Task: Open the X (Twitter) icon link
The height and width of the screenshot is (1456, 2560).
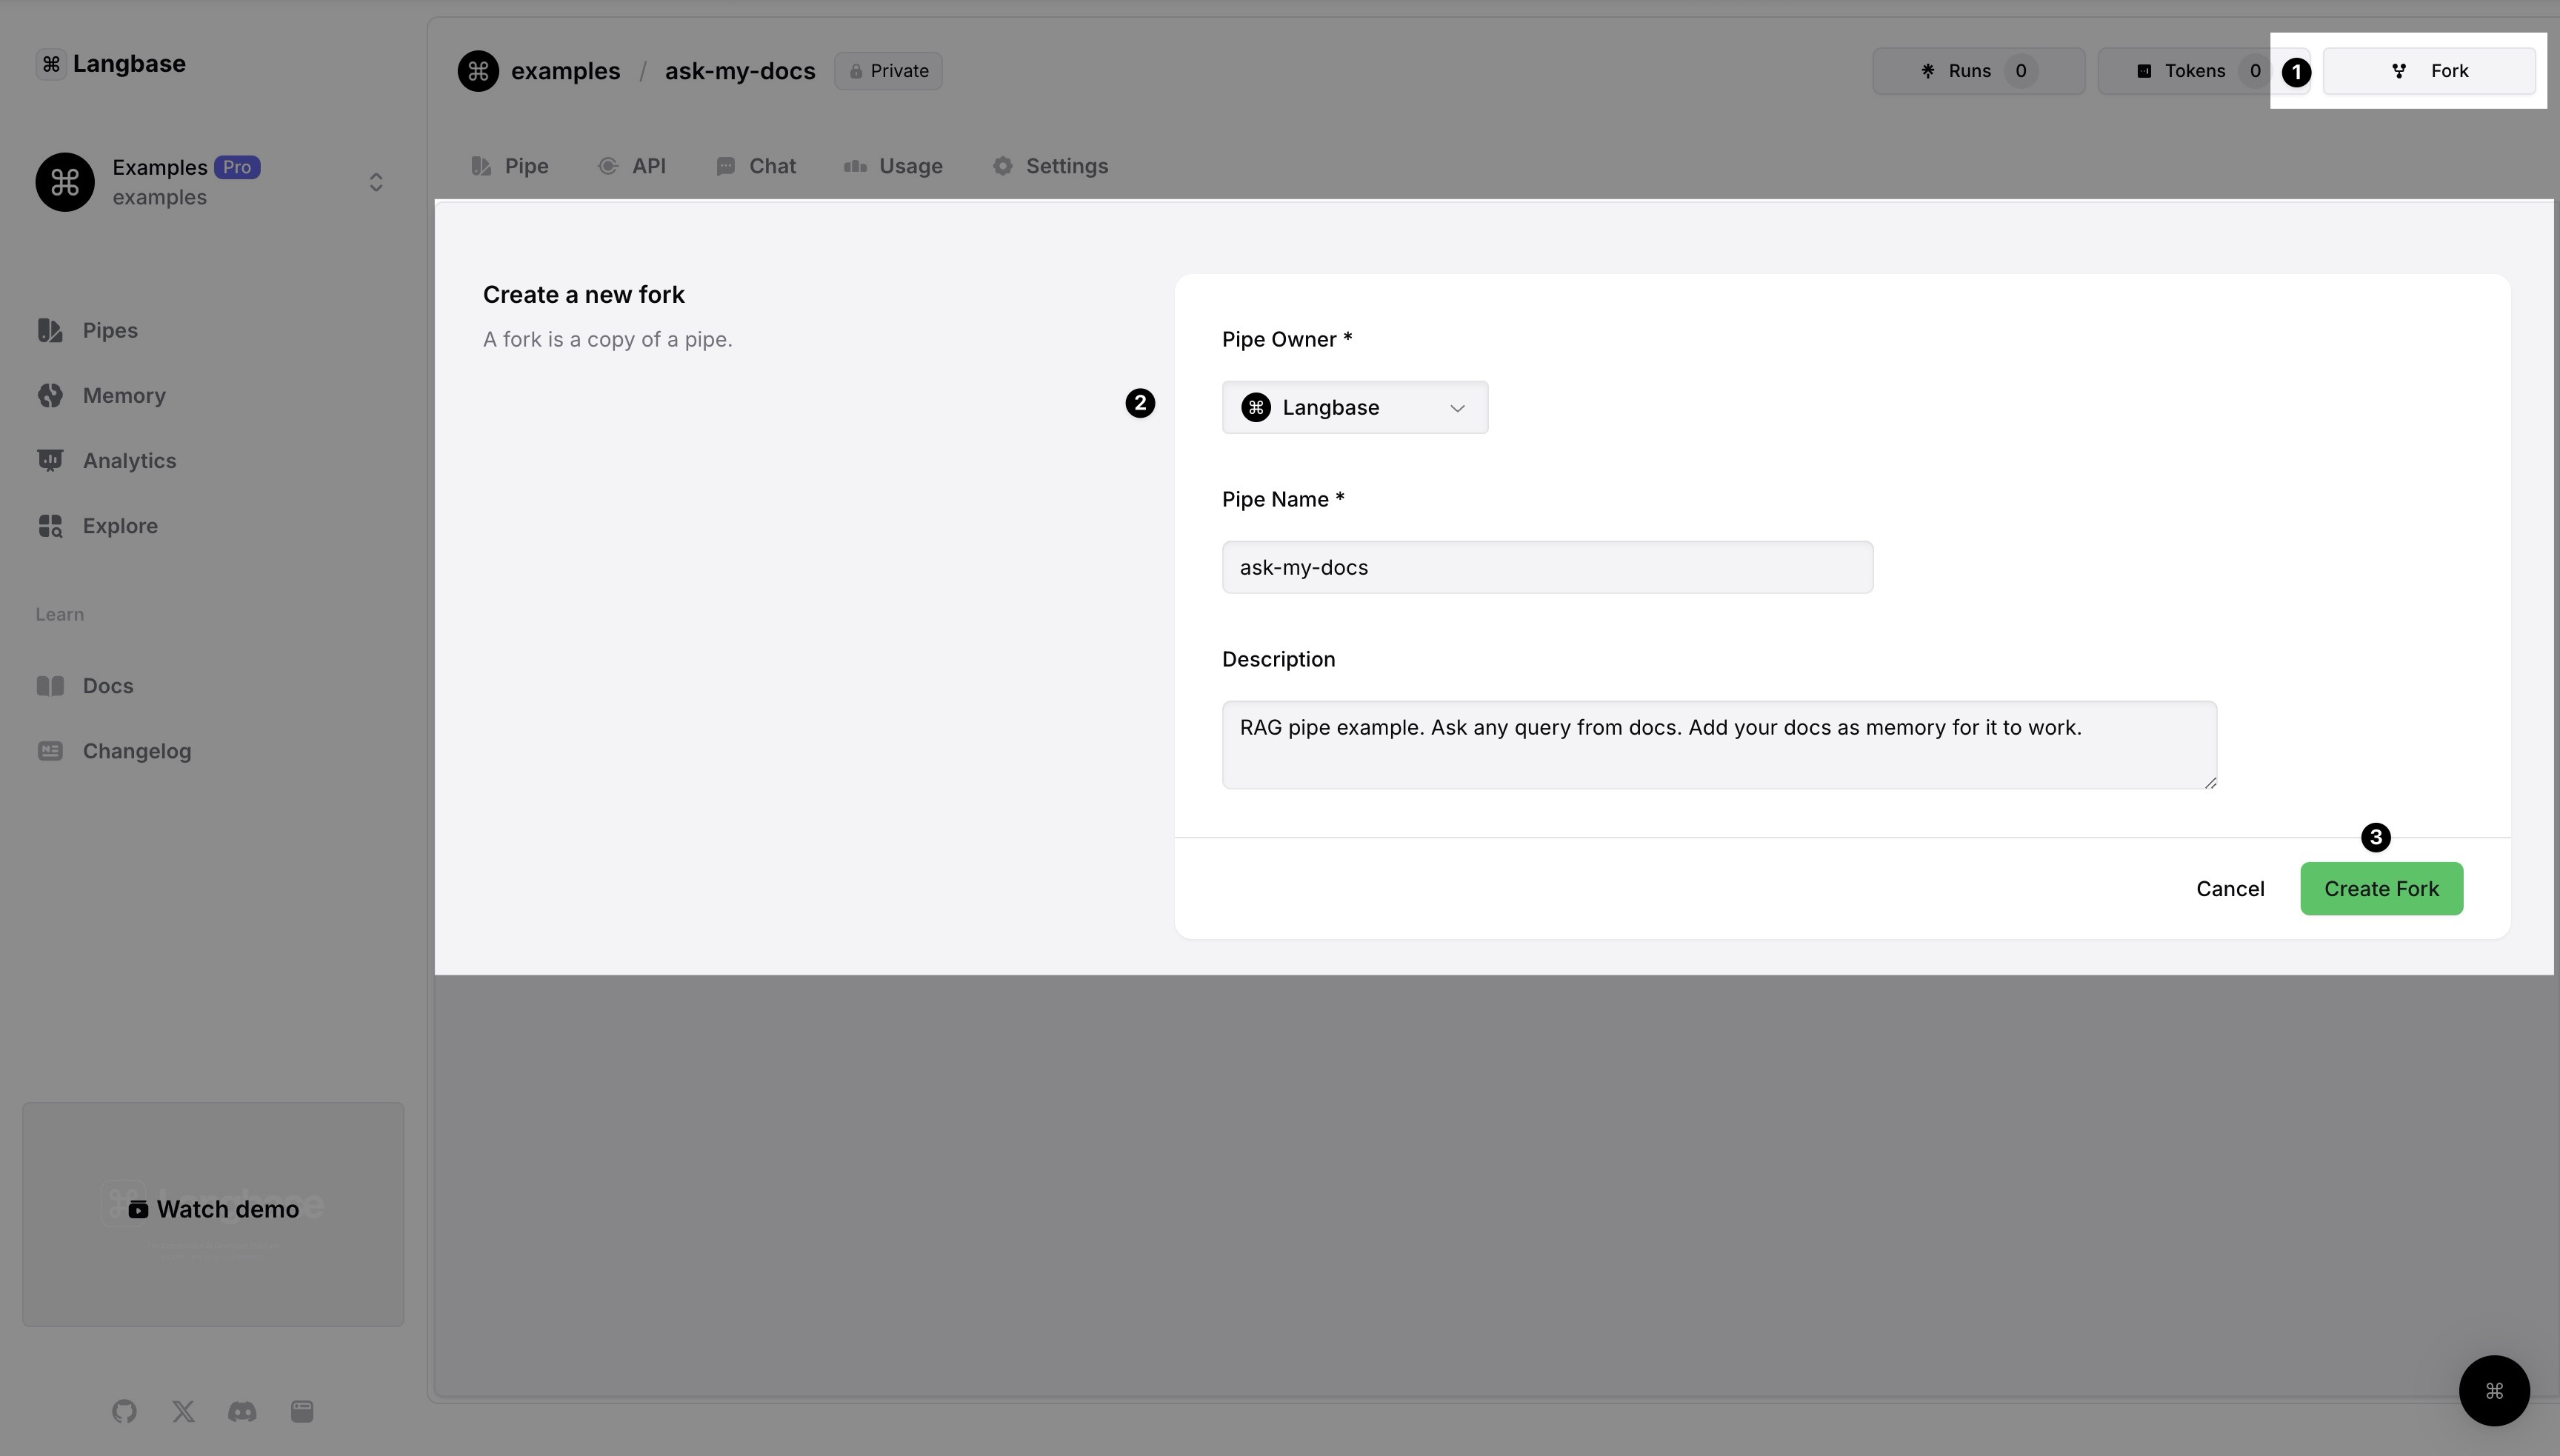Action: point(183,1411)
